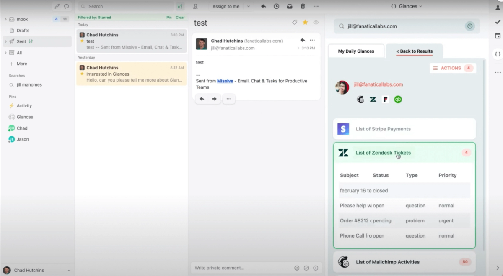503x276 pixels.
Task: Click reply arrow in message header
Action: point(303,40)
